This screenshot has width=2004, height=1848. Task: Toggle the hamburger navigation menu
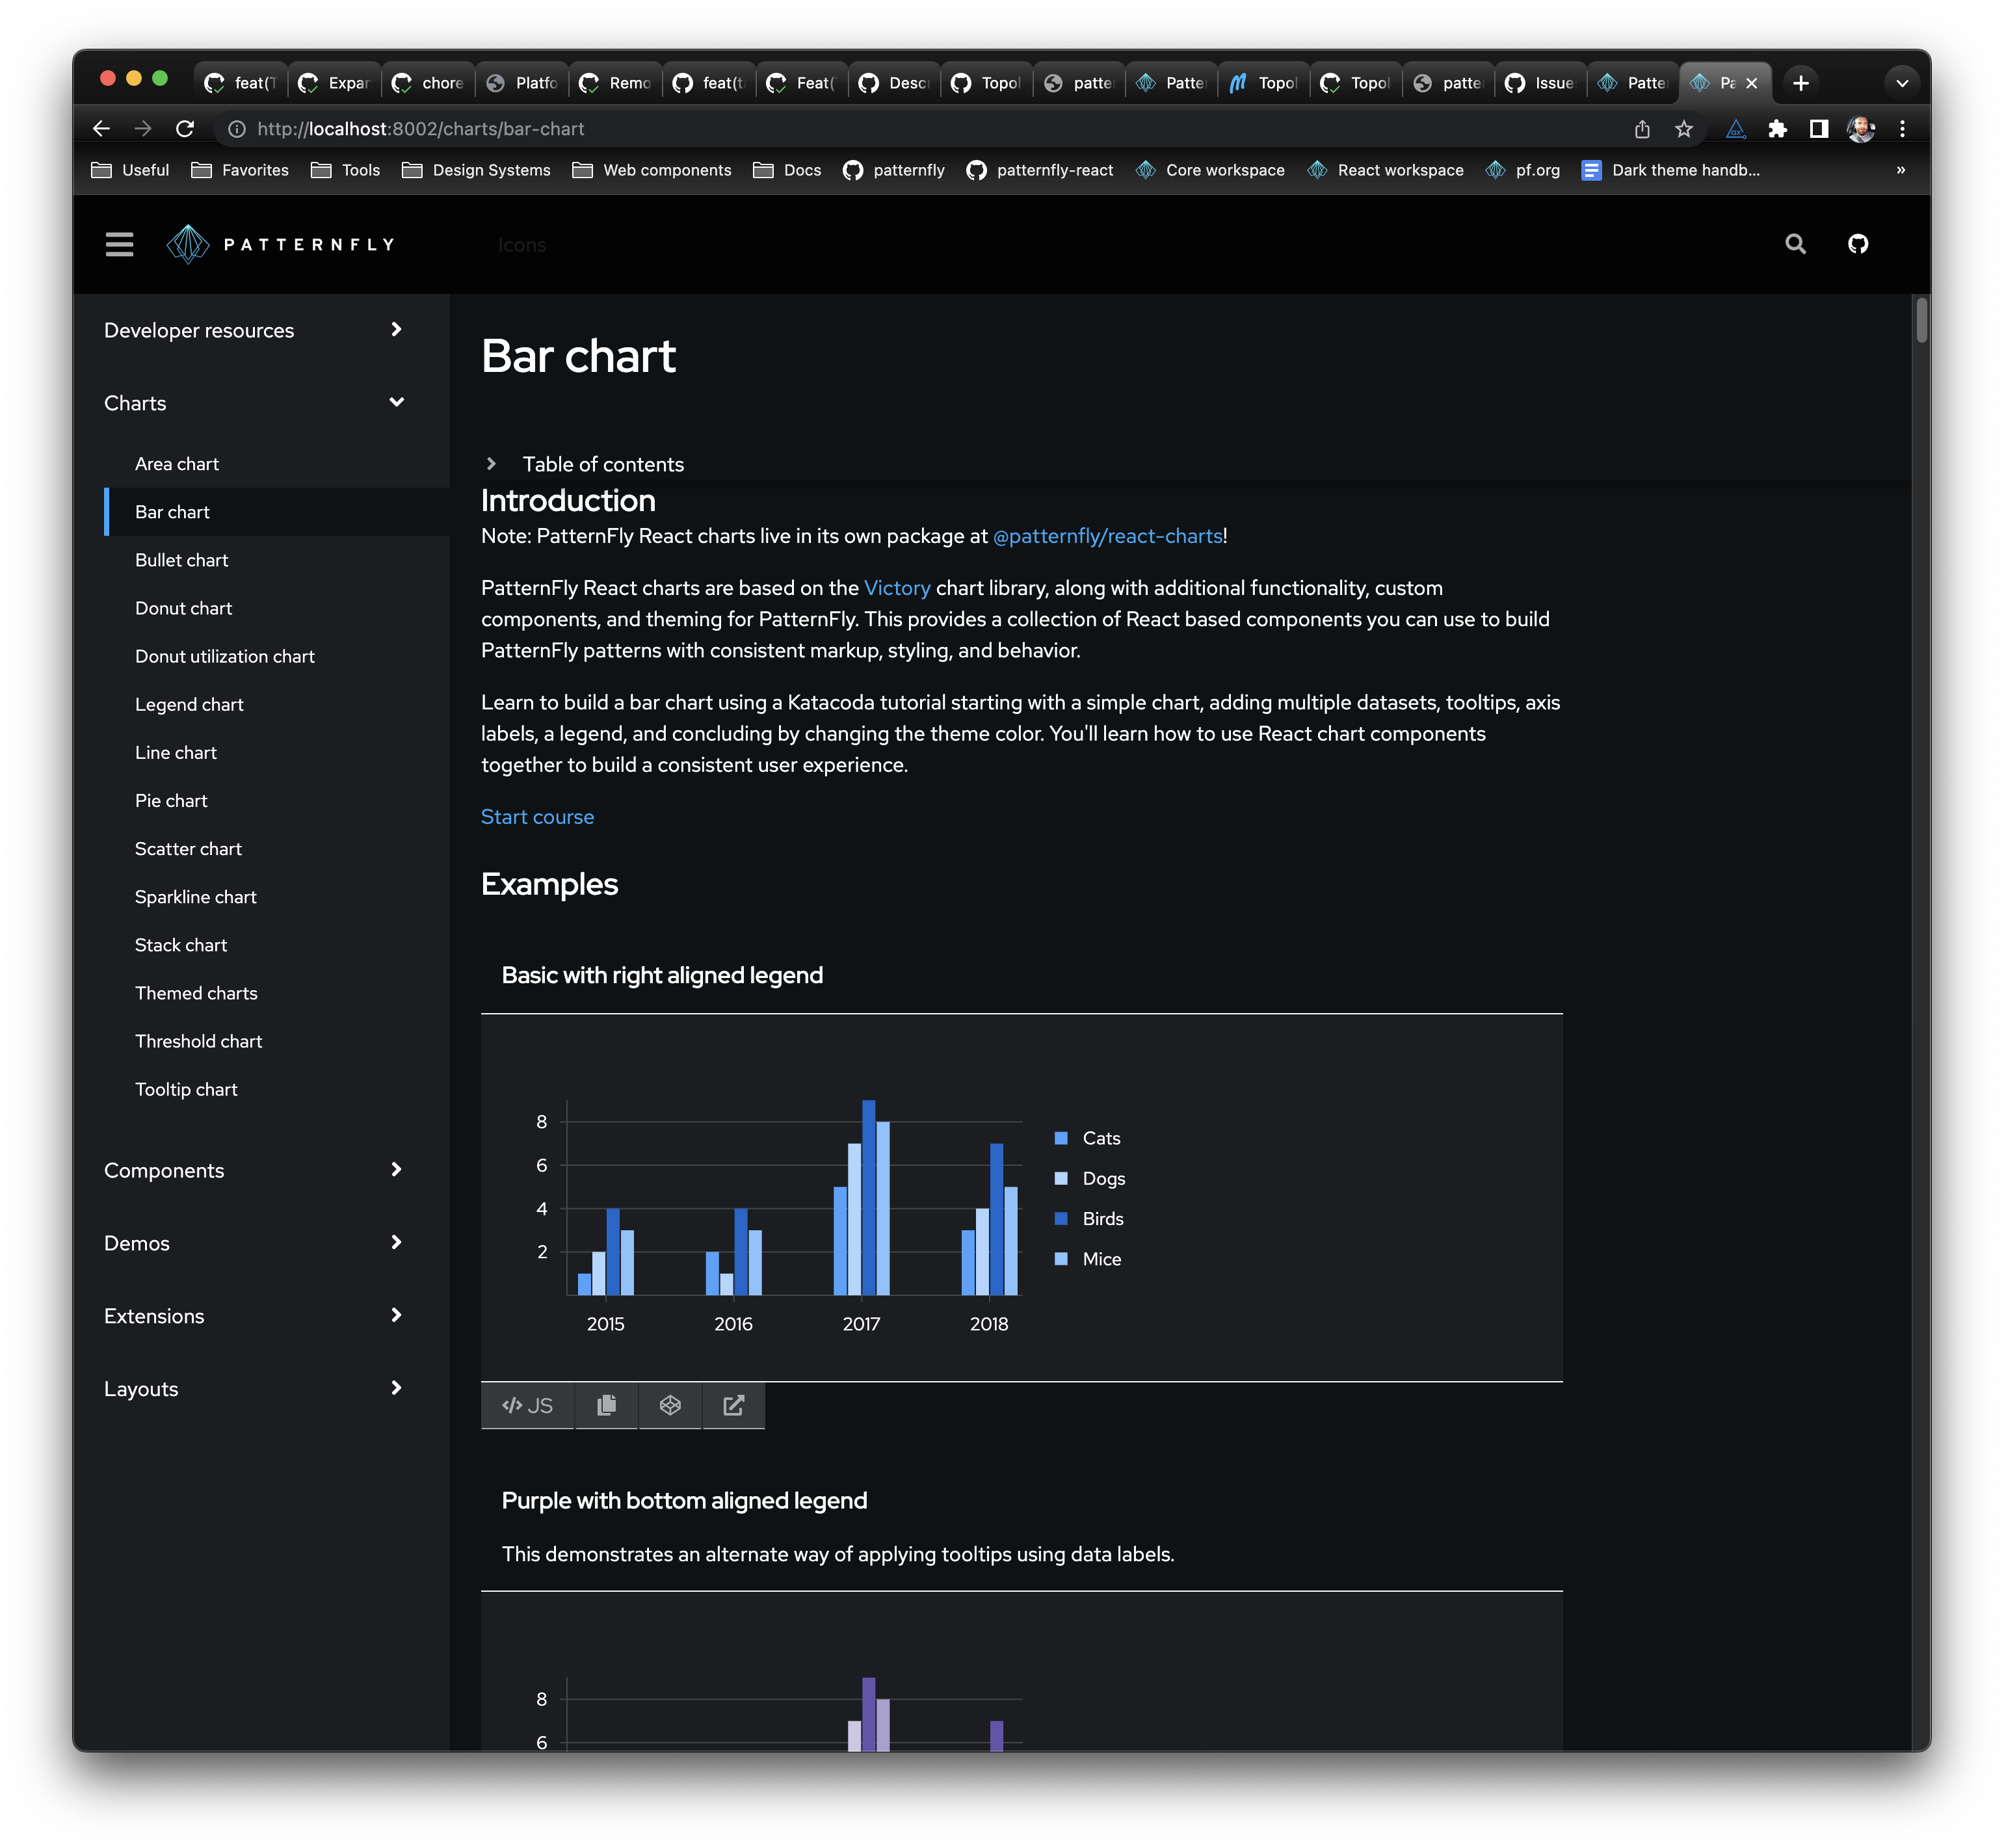[x=119, y=244]
